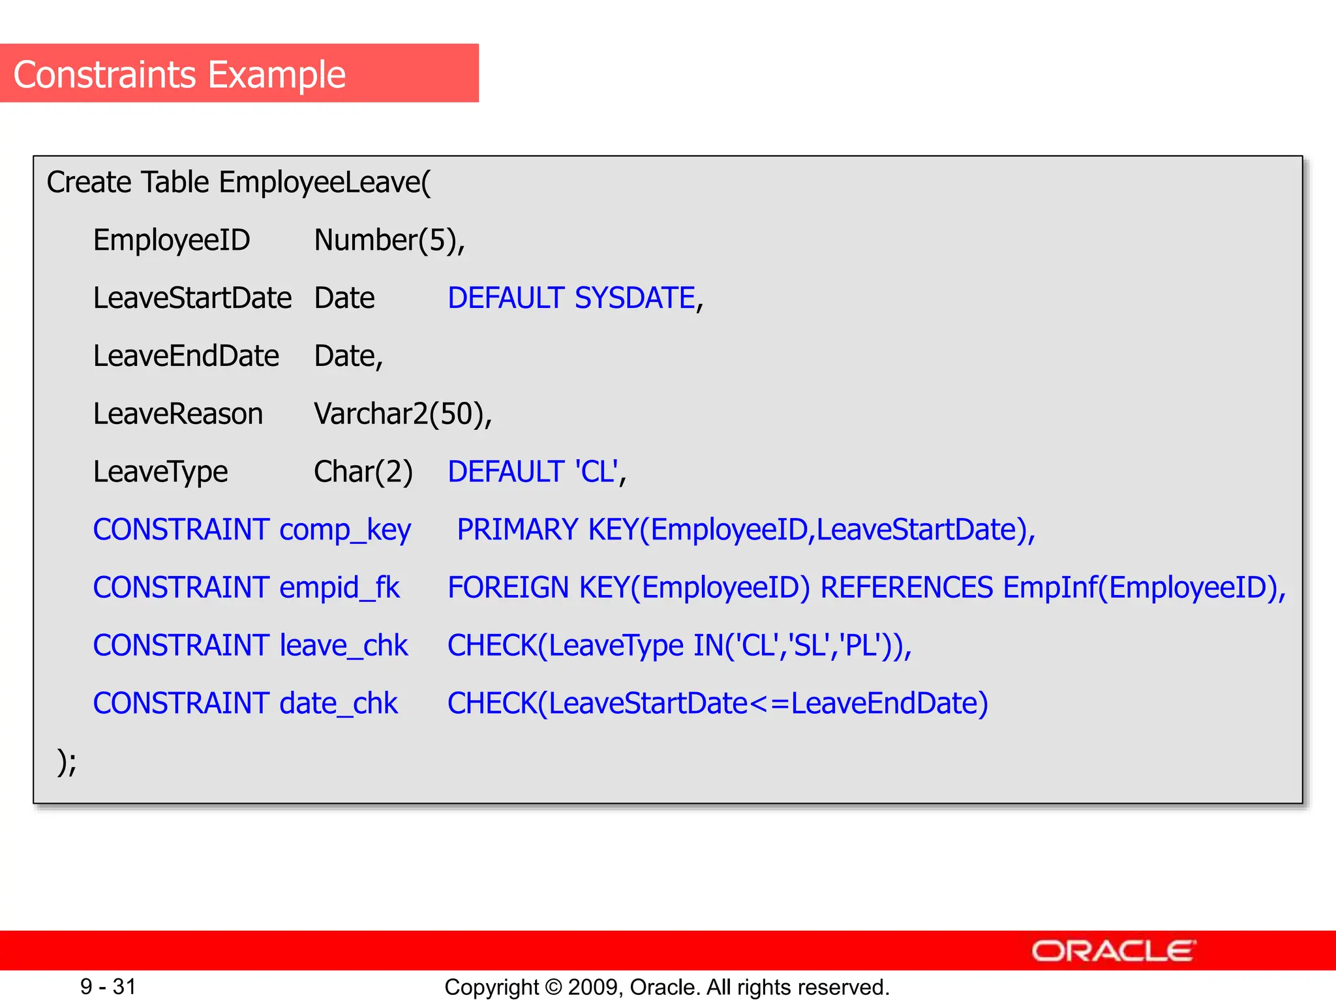The width and height of the screenshot is (1336, 1002).
Task: Click the Oracle logo in footer
Action: point(1114,951)
